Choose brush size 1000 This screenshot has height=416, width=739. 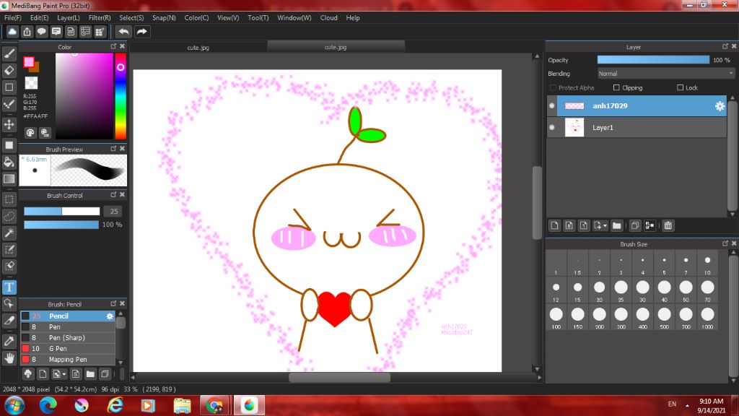coord(707,318)
